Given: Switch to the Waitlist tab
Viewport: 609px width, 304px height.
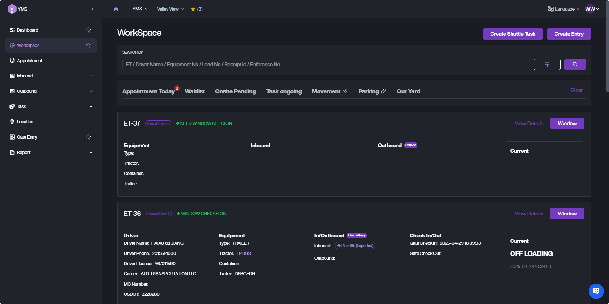Looking at the screenshot, I should pos(195,91).
